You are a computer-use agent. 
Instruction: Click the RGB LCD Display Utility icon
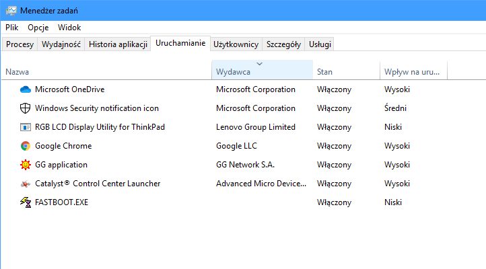(x=26, y=127)
